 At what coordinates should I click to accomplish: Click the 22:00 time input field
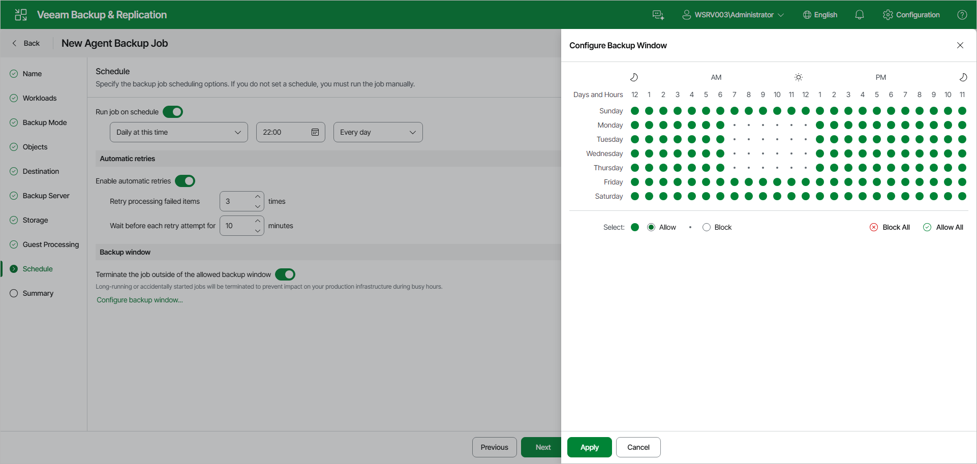click(x=291, y=132)
